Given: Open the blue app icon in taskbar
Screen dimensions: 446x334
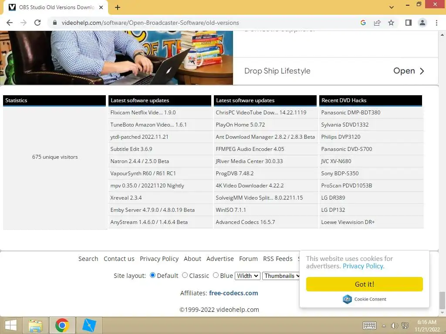Looking at the screenshot, I should [x=89, y=325].
